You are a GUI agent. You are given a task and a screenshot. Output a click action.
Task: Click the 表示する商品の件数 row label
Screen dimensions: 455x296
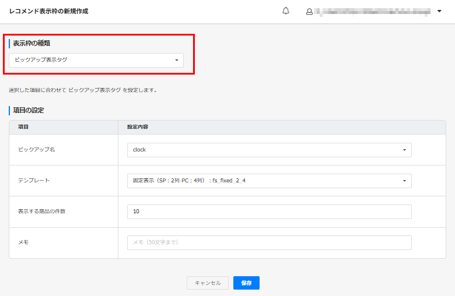(42, 212)
